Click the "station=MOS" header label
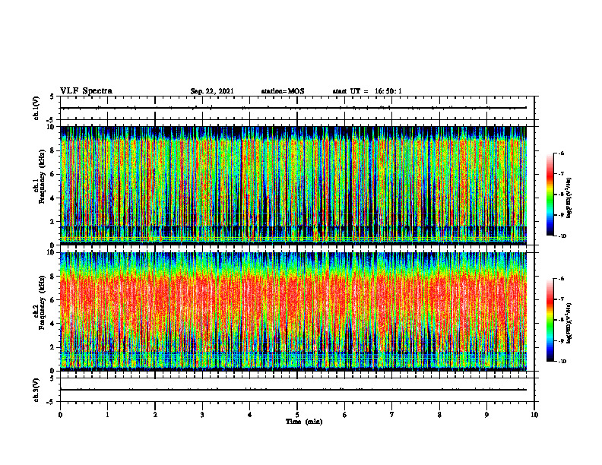Screen dimensions: 602x465 tap(283, 91)
